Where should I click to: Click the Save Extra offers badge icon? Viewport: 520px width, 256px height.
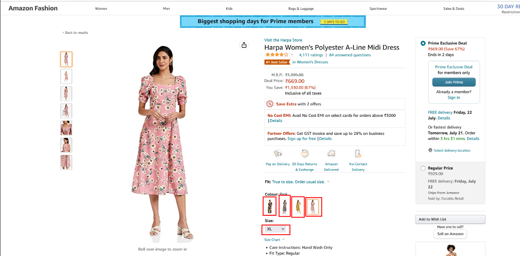(270, 104)
